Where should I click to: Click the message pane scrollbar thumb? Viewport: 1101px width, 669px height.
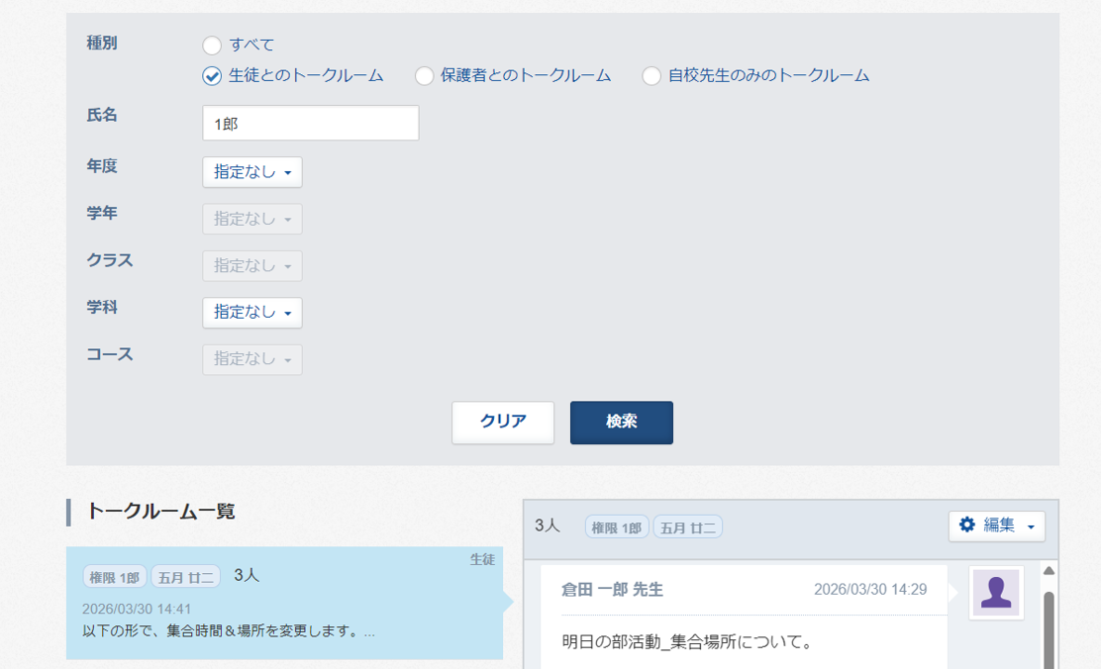tap(1049, 630)
